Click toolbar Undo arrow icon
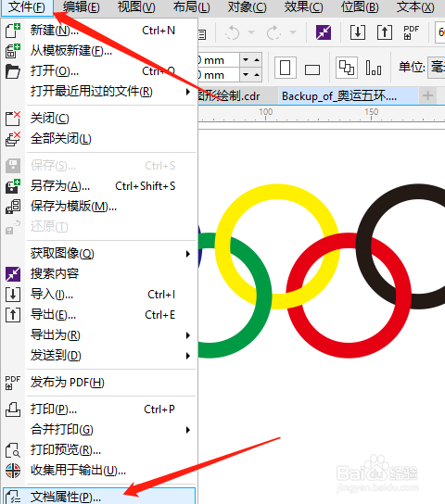The height and width of the screenshot is (504, 445). (232, 32)
